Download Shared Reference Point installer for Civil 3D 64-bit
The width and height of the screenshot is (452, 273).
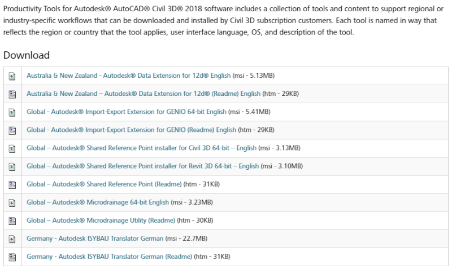[x=142, y=148]
